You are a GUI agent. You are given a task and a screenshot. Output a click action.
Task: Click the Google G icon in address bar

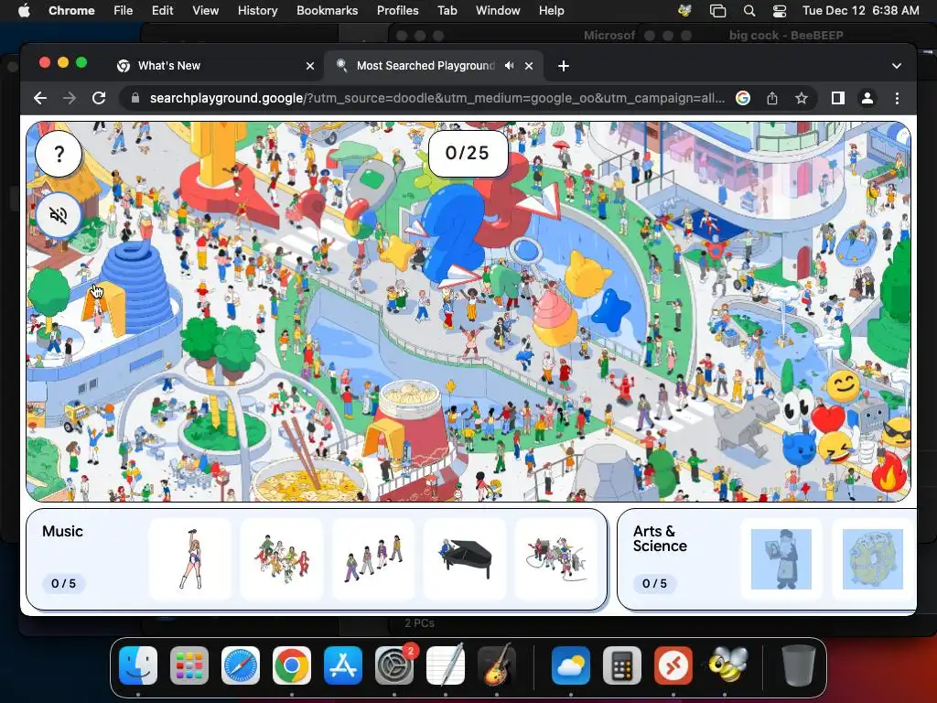(x=743, y=98)
